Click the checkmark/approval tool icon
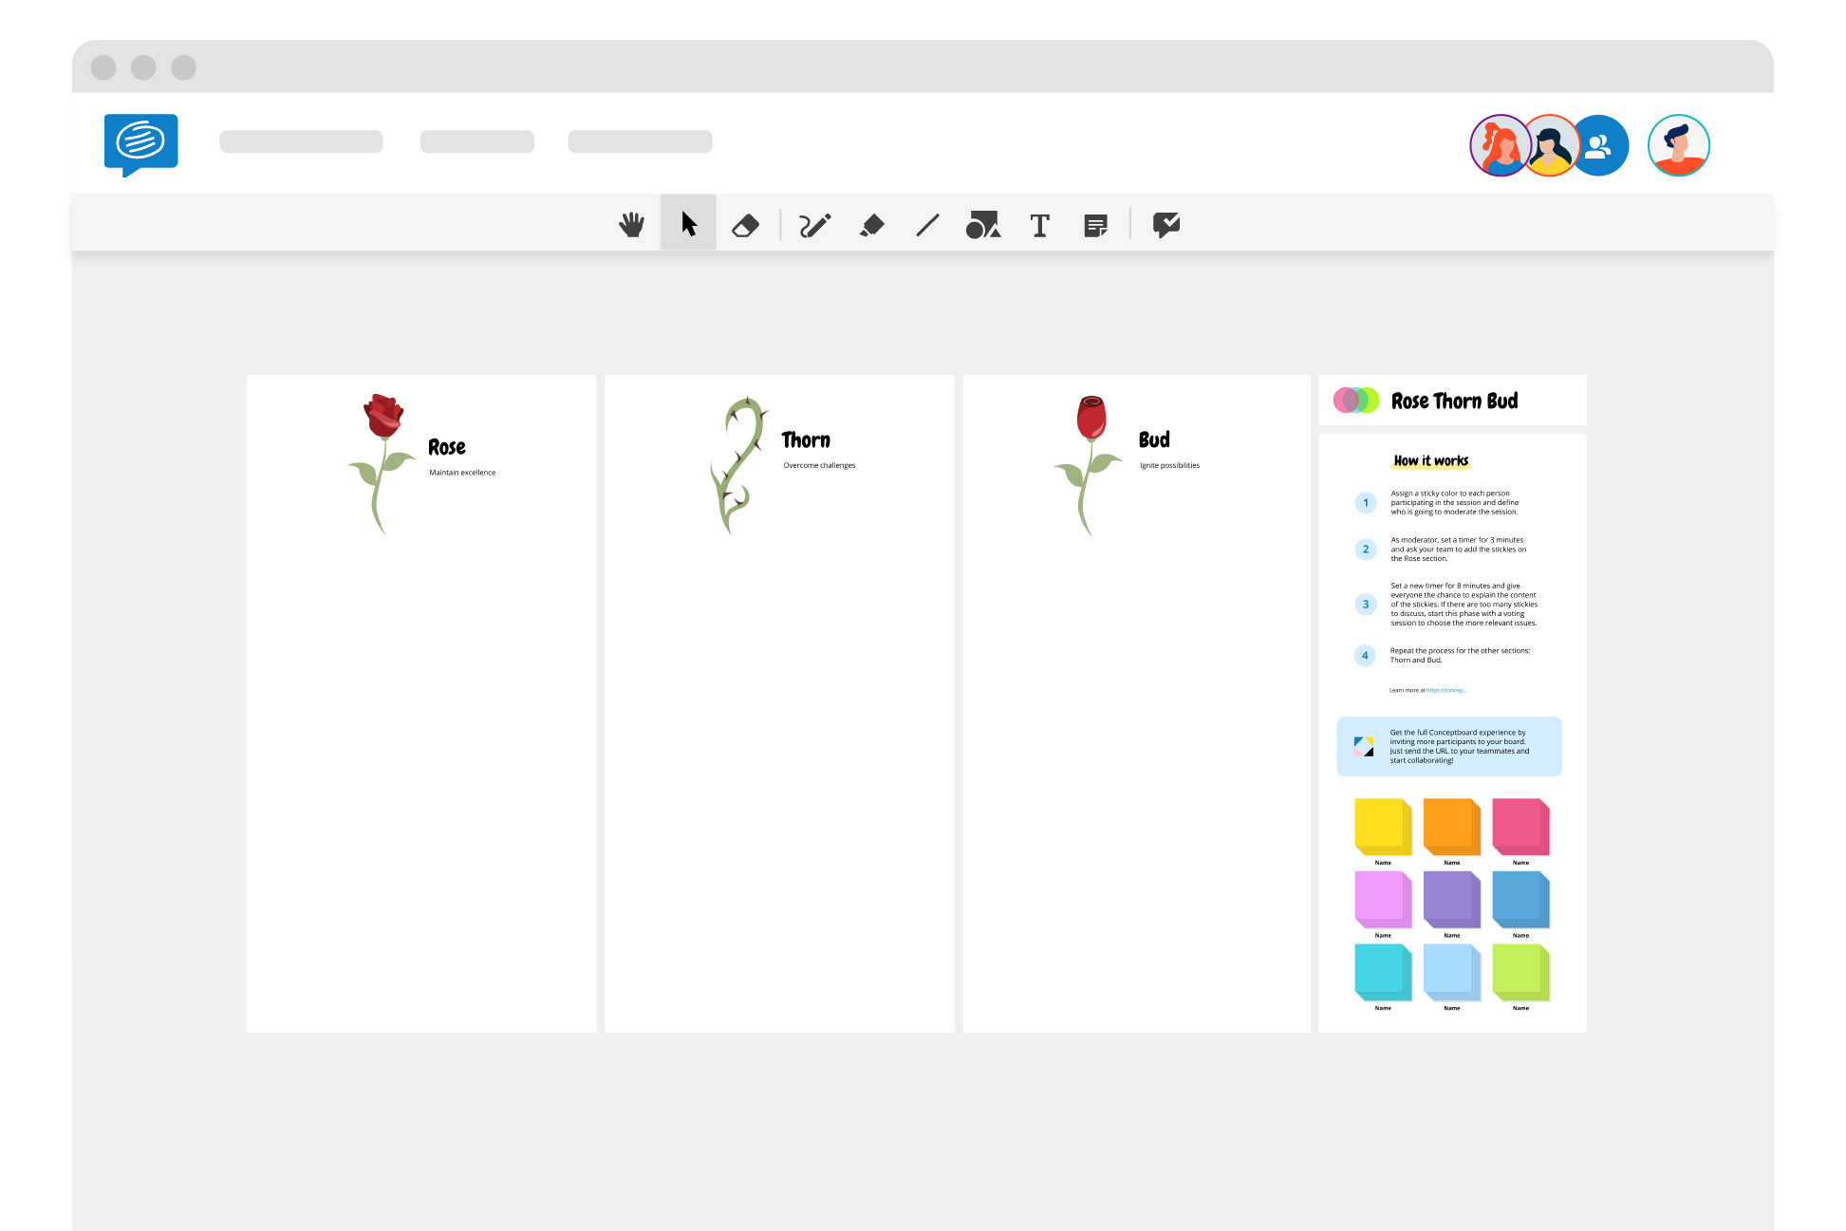The image size is (1846, 1231). coord(1166,224)
